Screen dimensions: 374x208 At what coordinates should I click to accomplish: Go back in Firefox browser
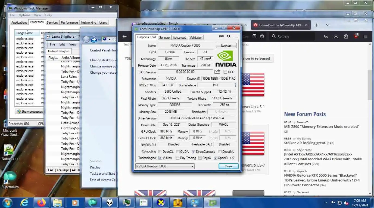(124, 37)
